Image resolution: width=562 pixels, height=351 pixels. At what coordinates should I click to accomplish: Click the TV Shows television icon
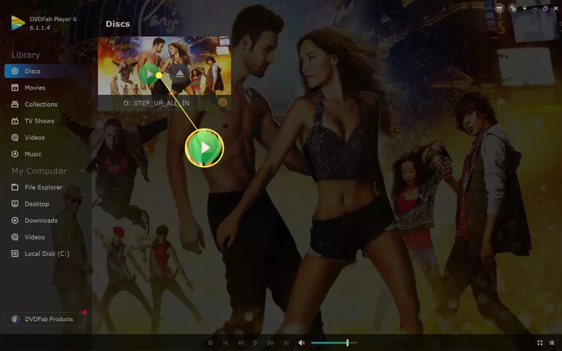pyautogui.click(x=15, y=121)
